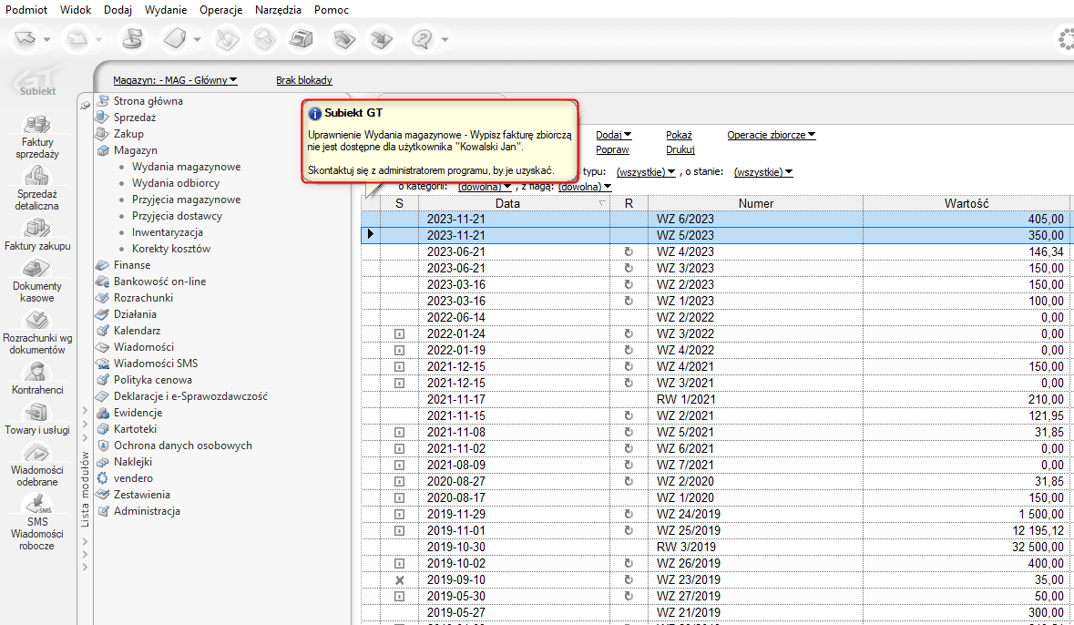Sort table by the Wartość column header
Screen dimensions: 1074x625
(x=966, y=203)
